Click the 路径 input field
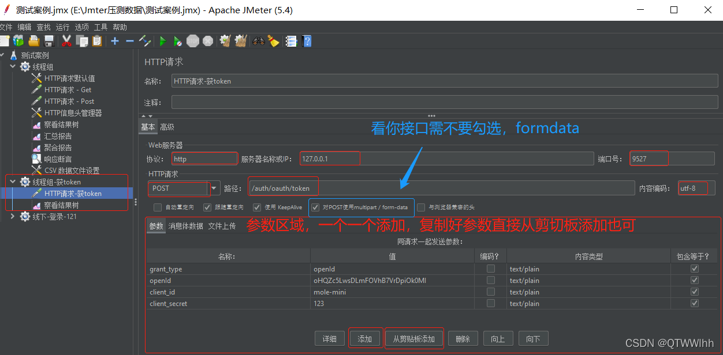The width and height of the screenshot is (723, 355). coord(442,188)
